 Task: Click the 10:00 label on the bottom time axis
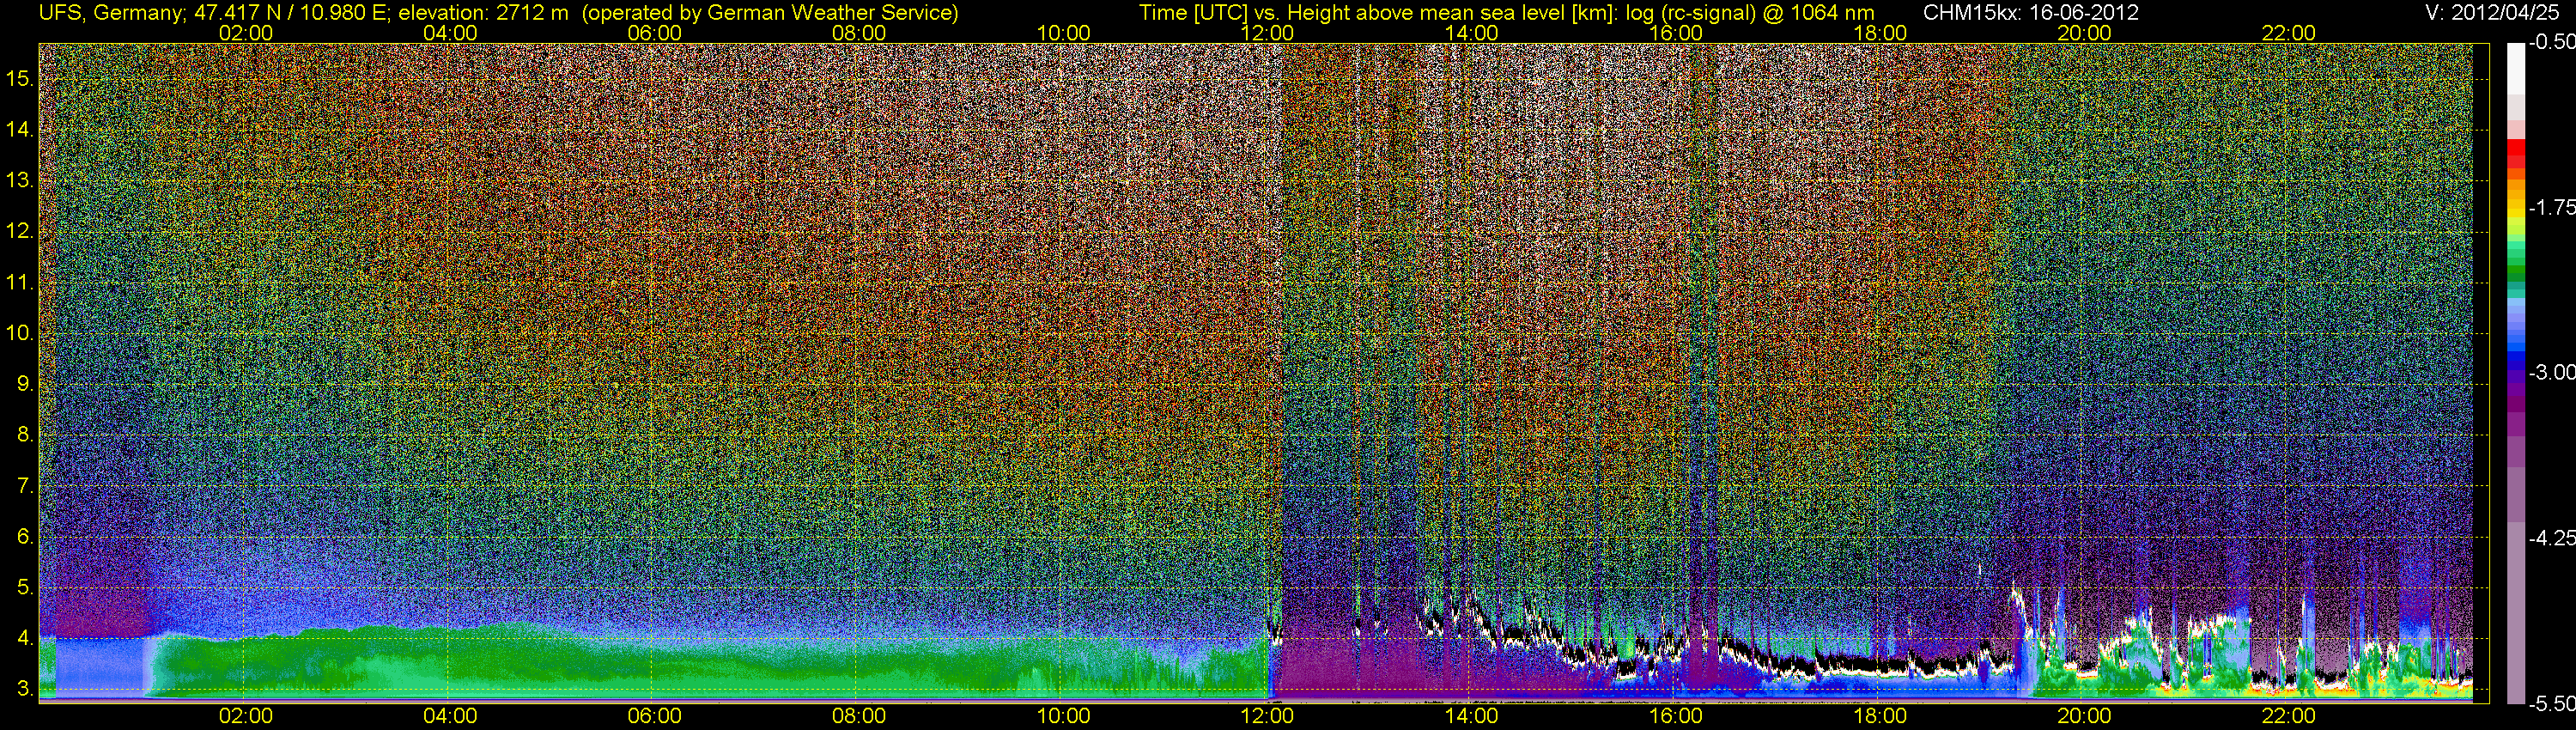(1063, 716)
